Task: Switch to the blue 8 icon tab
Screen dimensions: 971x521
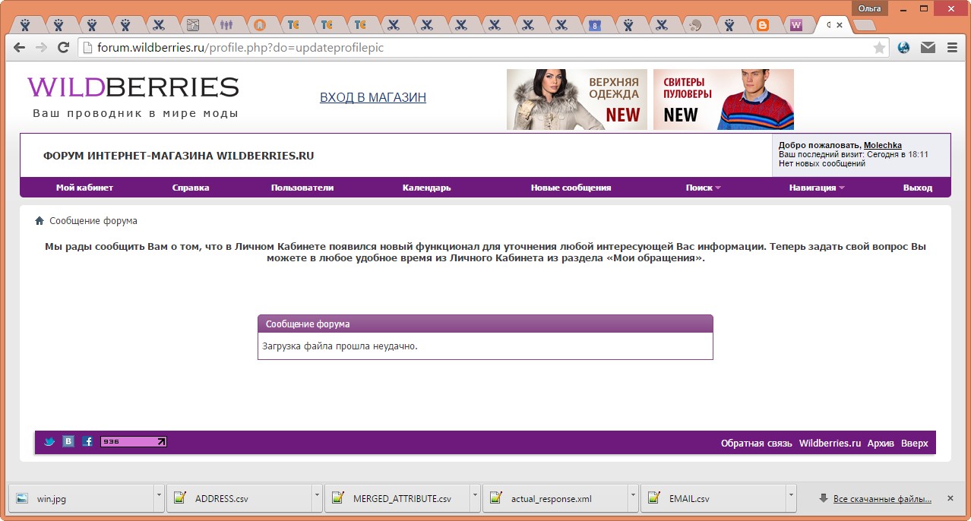Action: tap(595, 25)
